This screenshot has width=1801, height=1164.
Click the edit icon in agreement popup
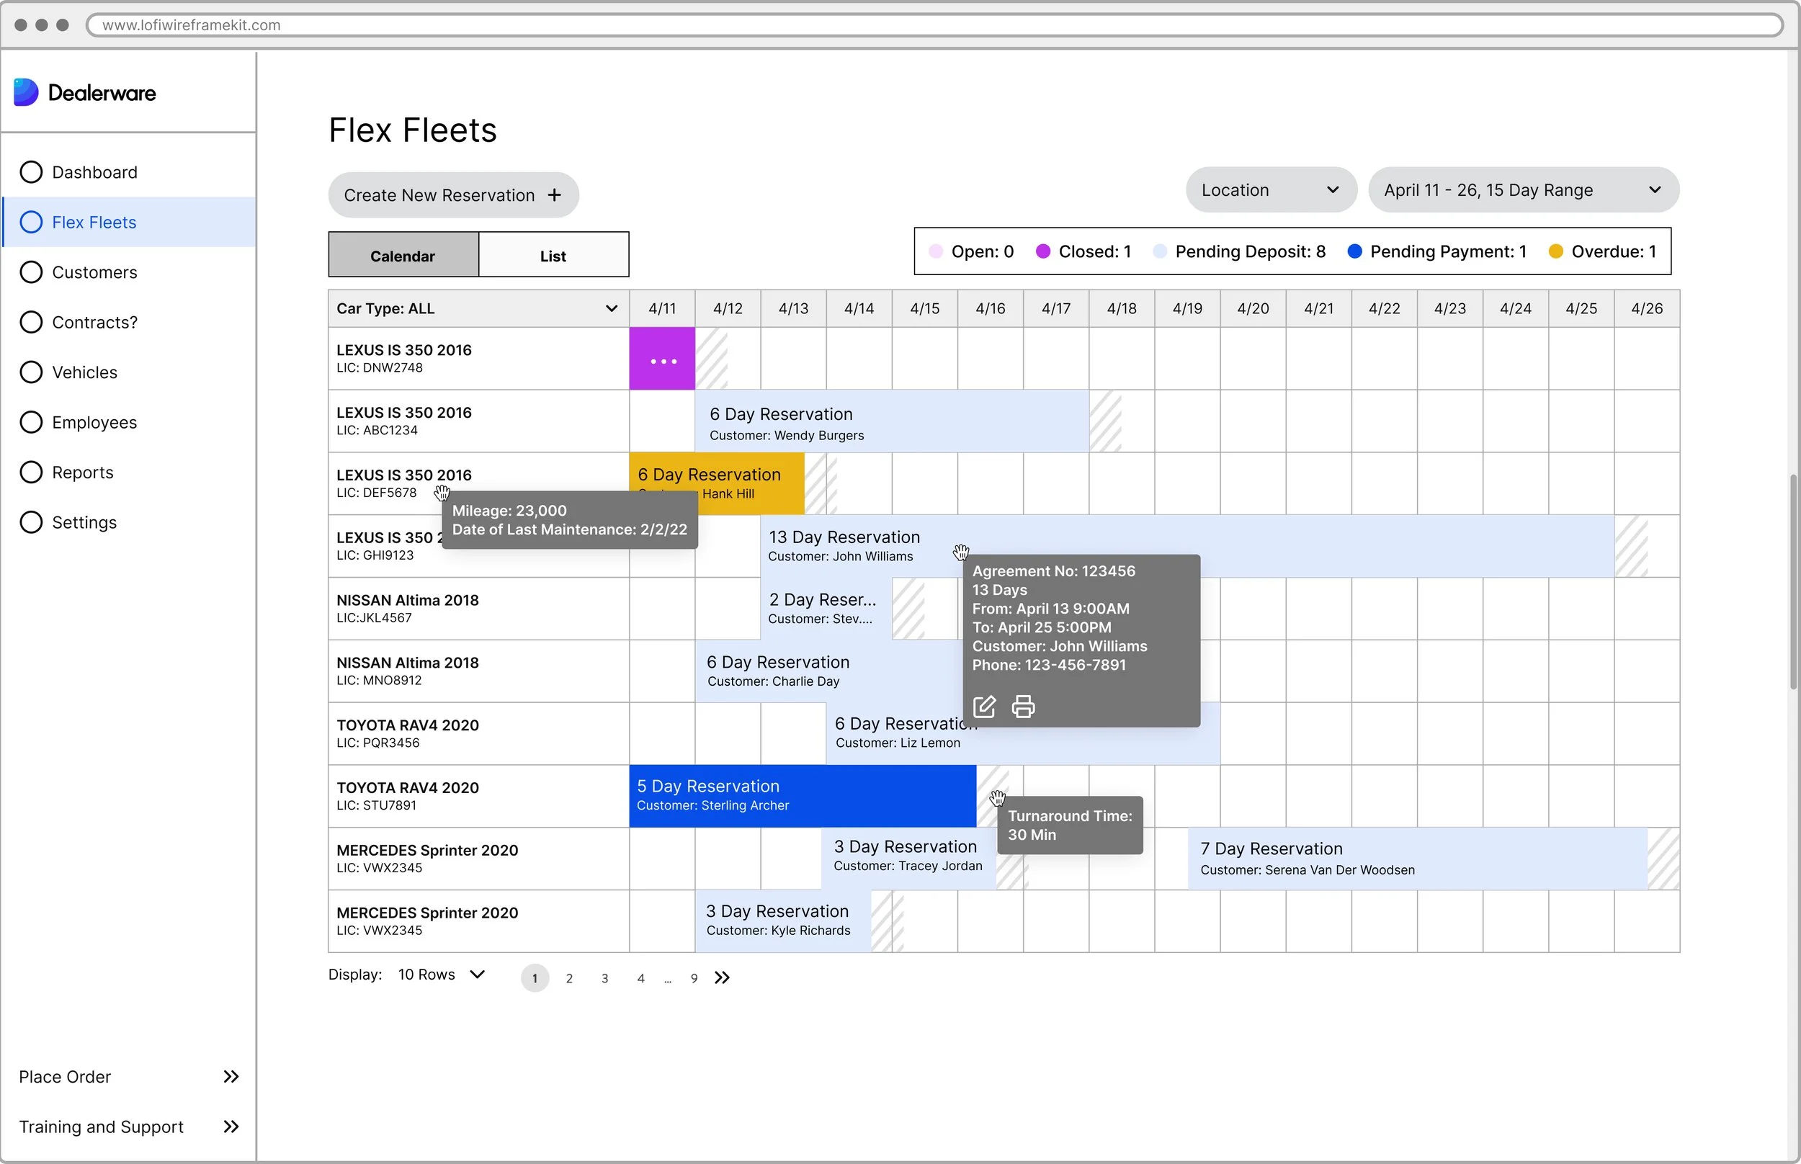[983, 707]
